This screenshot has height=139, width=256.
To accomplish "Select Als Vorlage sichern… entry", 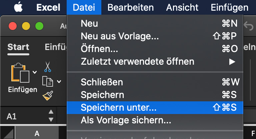I will point(126,119).
